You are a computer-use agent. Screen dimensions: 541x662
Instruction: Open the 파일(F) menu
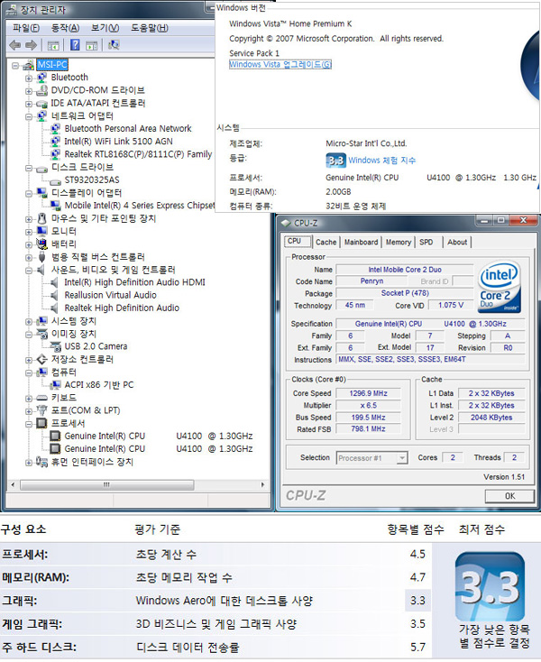[x=25, y=28]
